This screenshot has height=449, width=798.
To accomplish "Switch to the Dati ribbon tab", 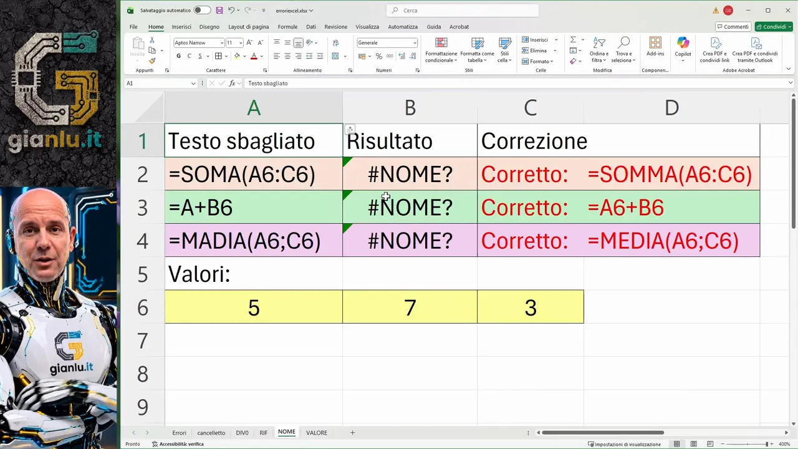I will coord(311,27).
